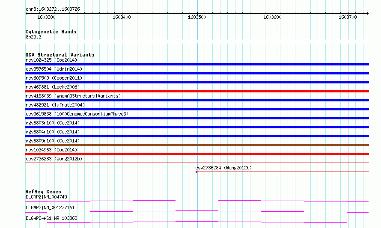
Task: Select the 8p23.3 cytogenetic band label
Action: [33, 37]
